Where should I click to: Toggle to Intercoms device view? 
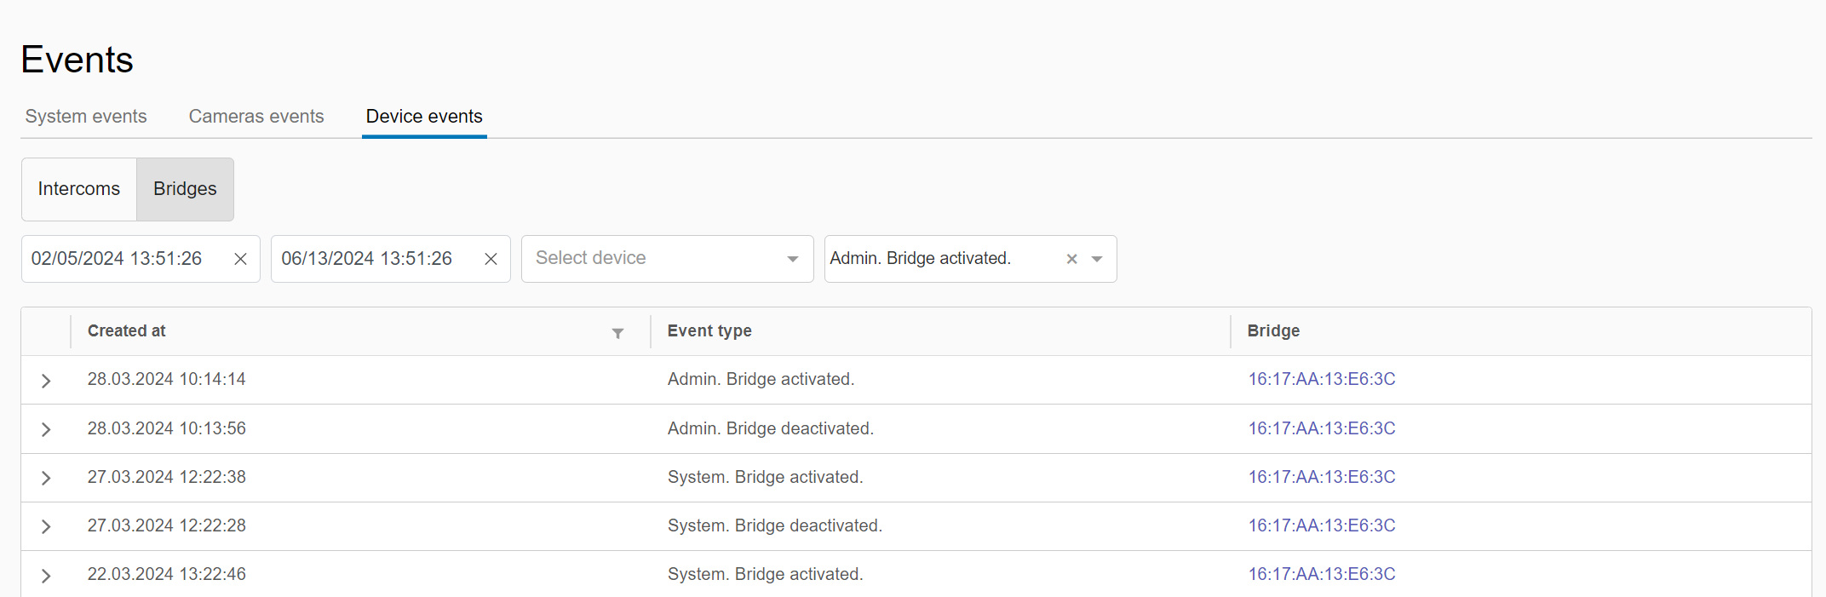coord(79,189)
